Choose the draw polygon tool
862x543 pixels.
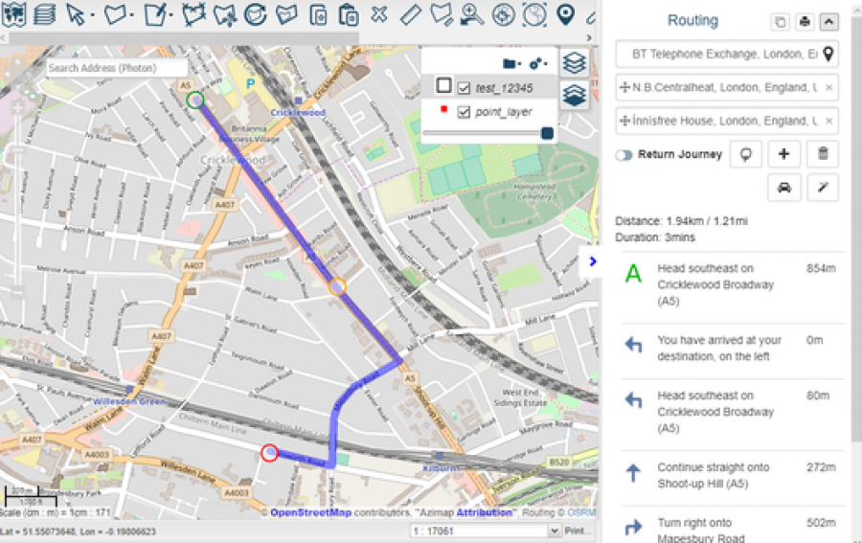pos(115,14)
